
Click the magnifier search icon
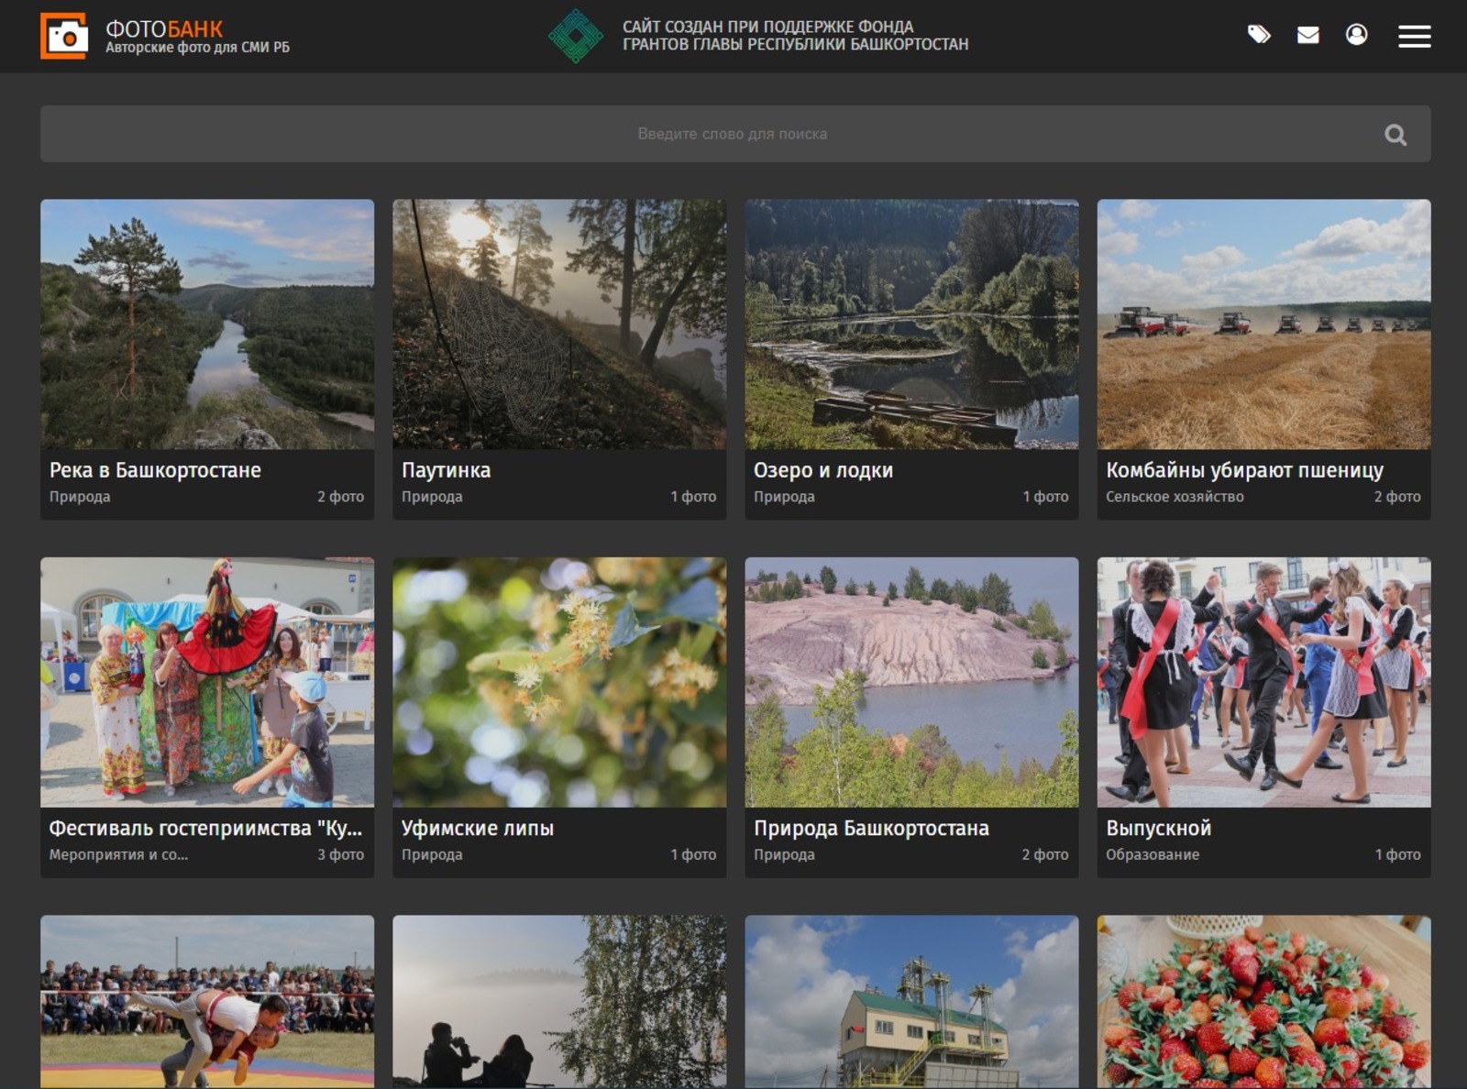pyautogui.click(x=1395, y=135)
